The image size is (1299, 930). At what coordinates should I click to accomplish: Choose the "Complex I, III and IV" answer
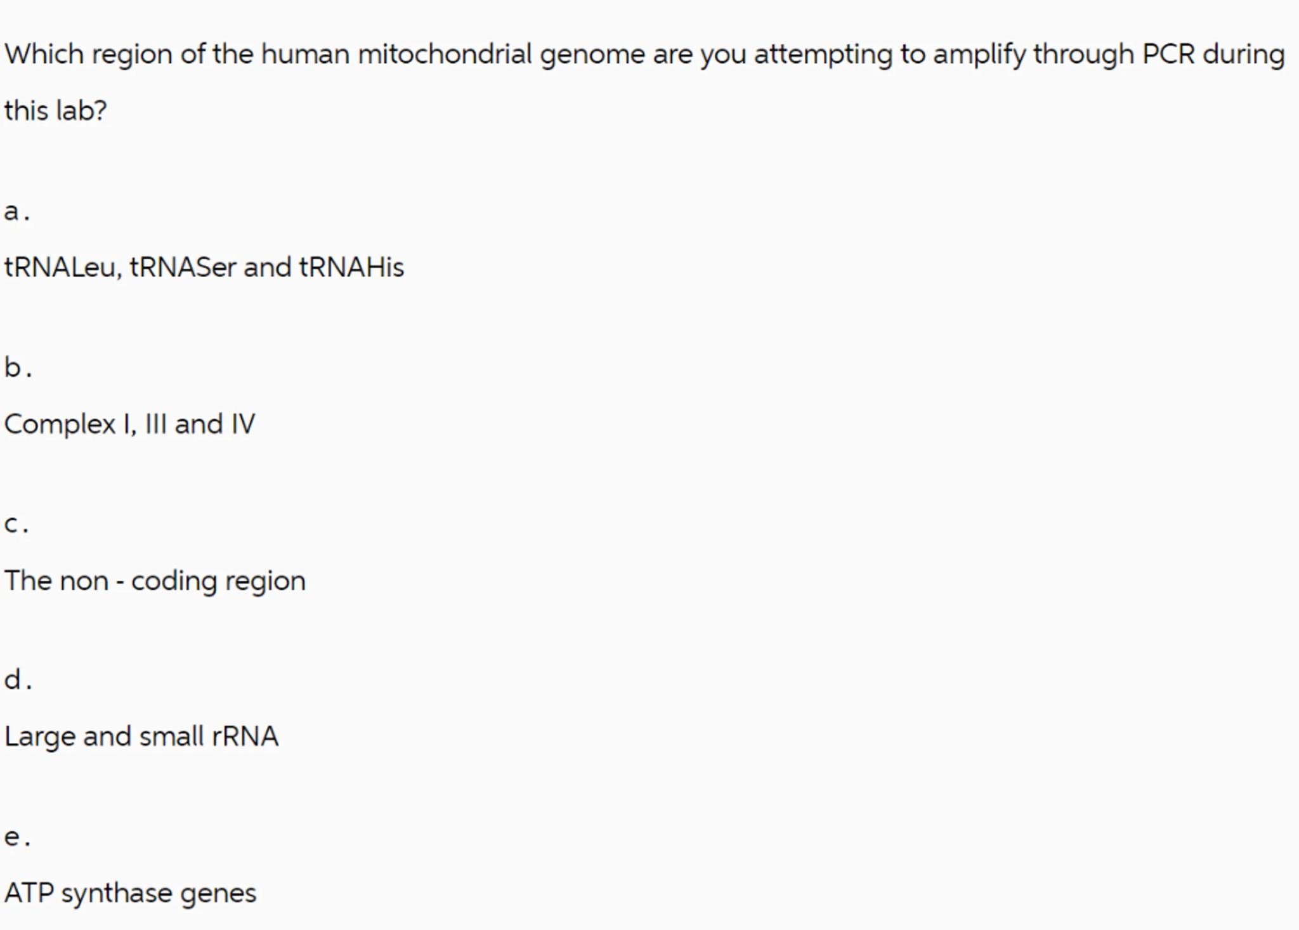129,424
